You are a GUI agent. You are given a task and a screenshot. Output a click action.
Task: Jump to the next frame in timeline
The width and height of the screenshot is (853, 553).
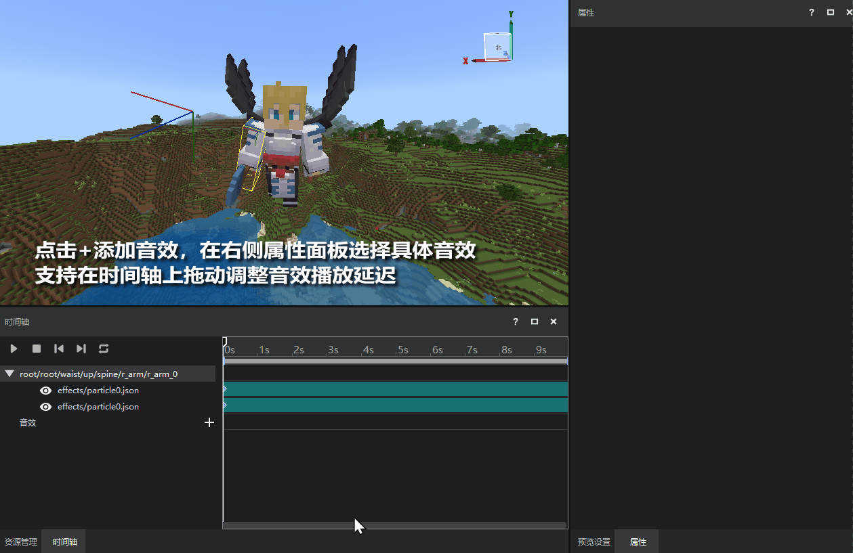click(81, 349)
